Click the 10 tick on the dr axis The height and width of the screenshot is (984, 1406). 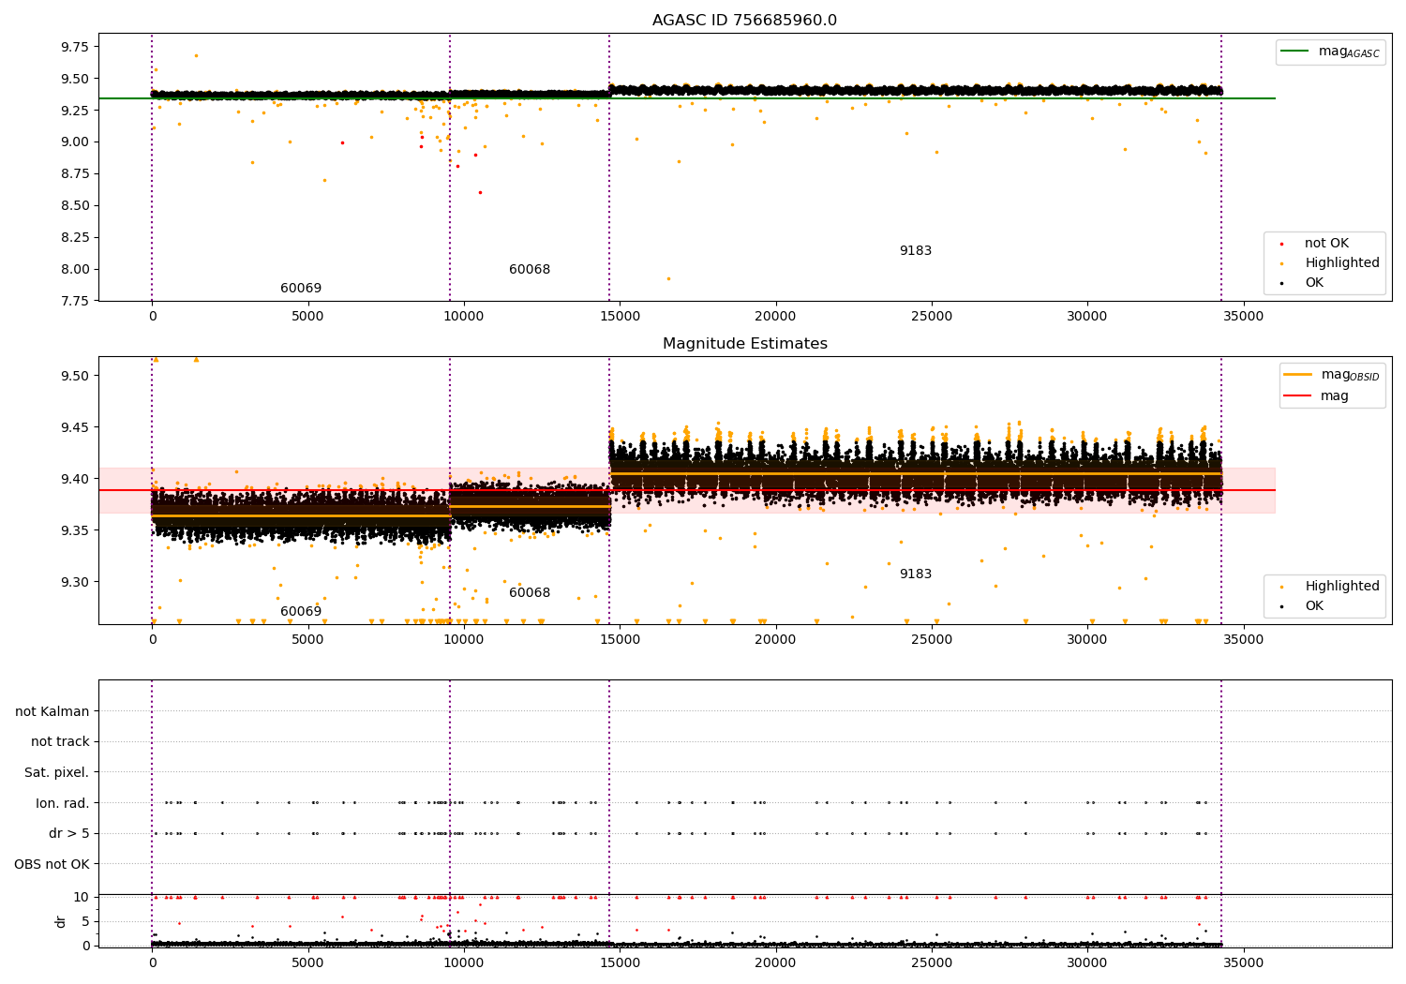point(82,897)
